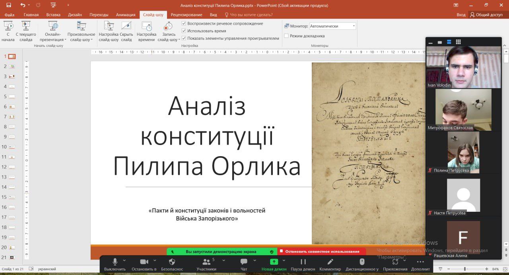The image size is (509, 275).
Task: Enable Presenter View checkbox
Action: click(286, 36)
